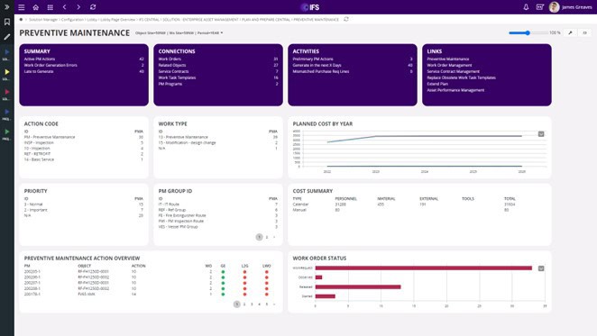This screenshot has height=336, width=597.
Task: Open Work Order Management link
Action: 449,66
